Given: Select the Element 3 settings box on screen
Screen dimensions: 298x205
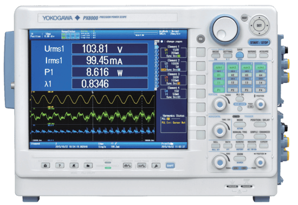Looking at the screenshot, I should [173, 79].
